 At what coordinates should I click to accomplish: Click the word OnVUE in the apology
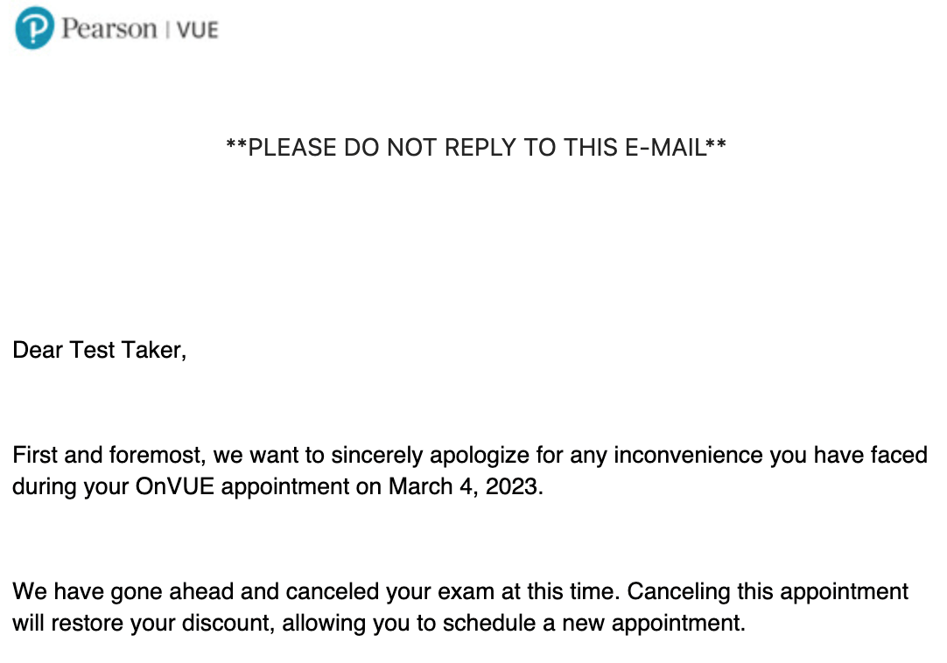click(x=174, y=486)
